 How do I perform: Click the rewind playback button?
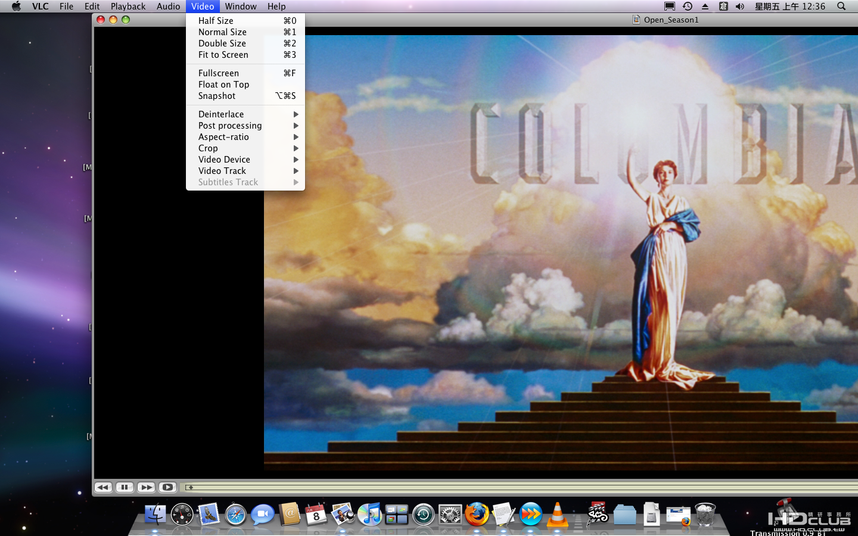click(x=103, y=487)
